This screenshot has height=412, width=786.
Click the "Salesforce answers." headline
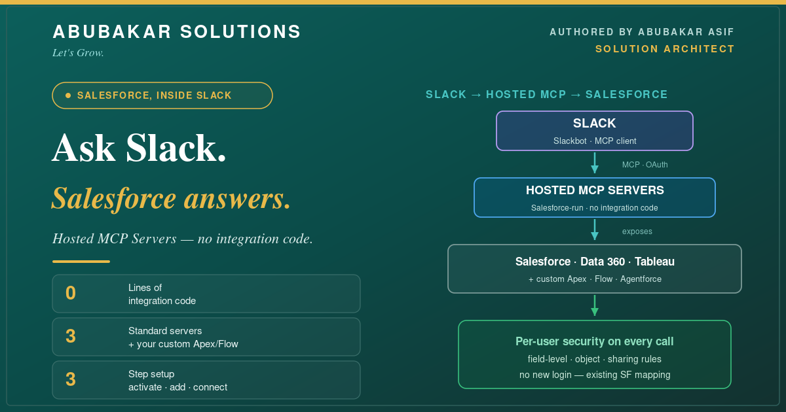(x=172, y=198)
